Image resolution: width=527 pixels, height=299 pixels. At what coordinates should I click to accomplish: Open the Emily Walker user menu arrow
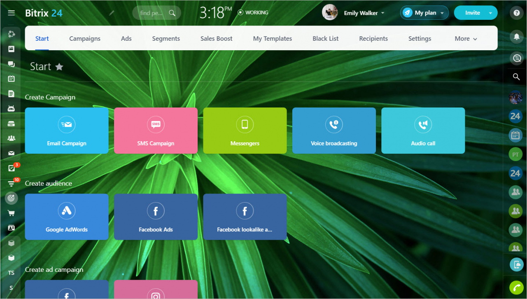tap(382, 13)
